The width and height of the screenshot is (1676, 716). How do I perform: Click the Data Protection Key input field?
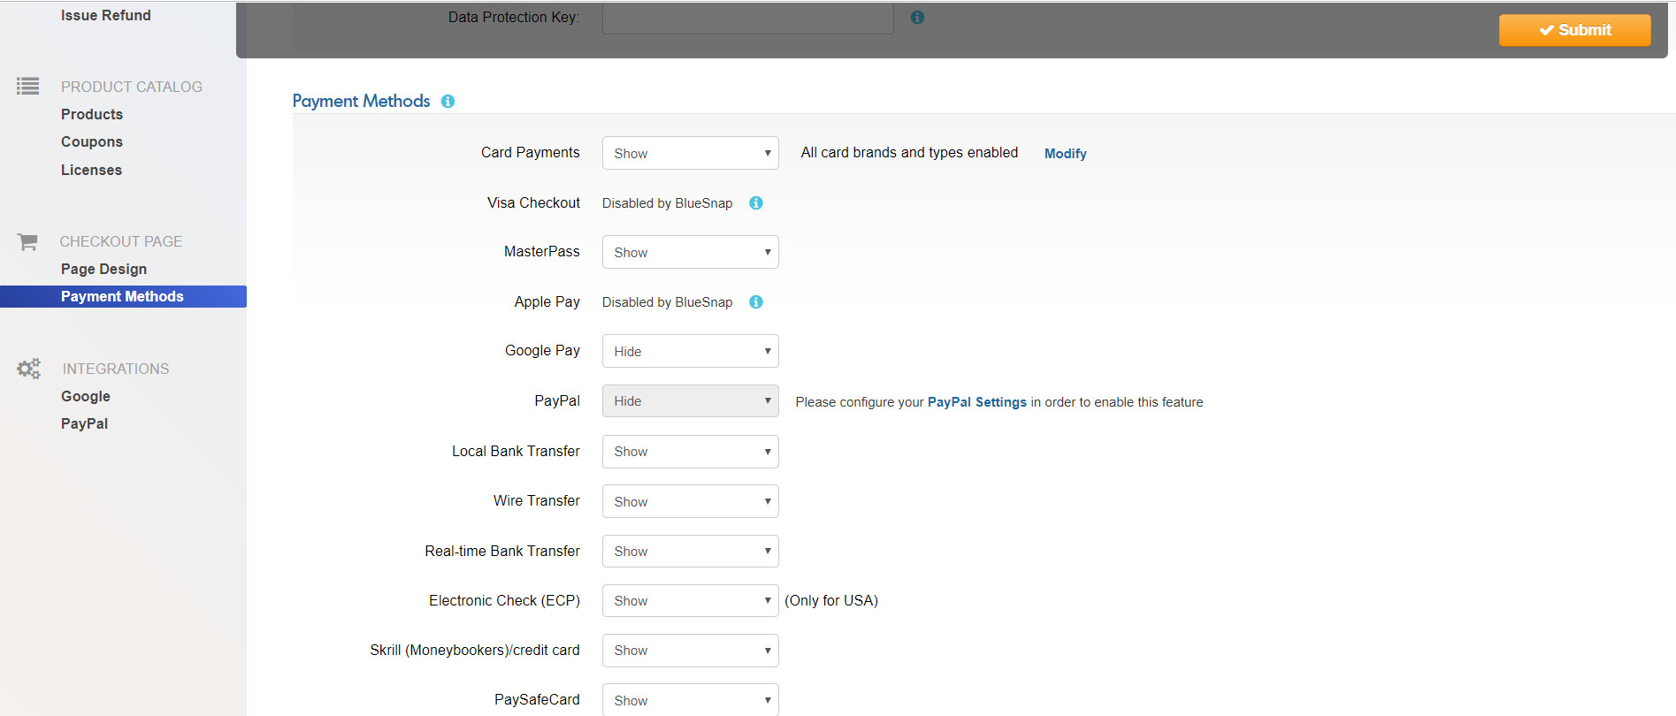(x=748, y=18)
